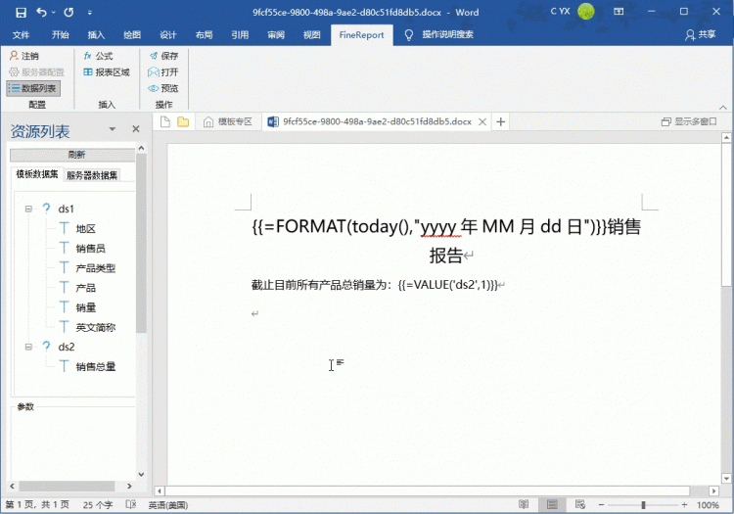Click the resource list scroll-right arrow
This screenshot has width=734, height=514.
pos(129,487)
